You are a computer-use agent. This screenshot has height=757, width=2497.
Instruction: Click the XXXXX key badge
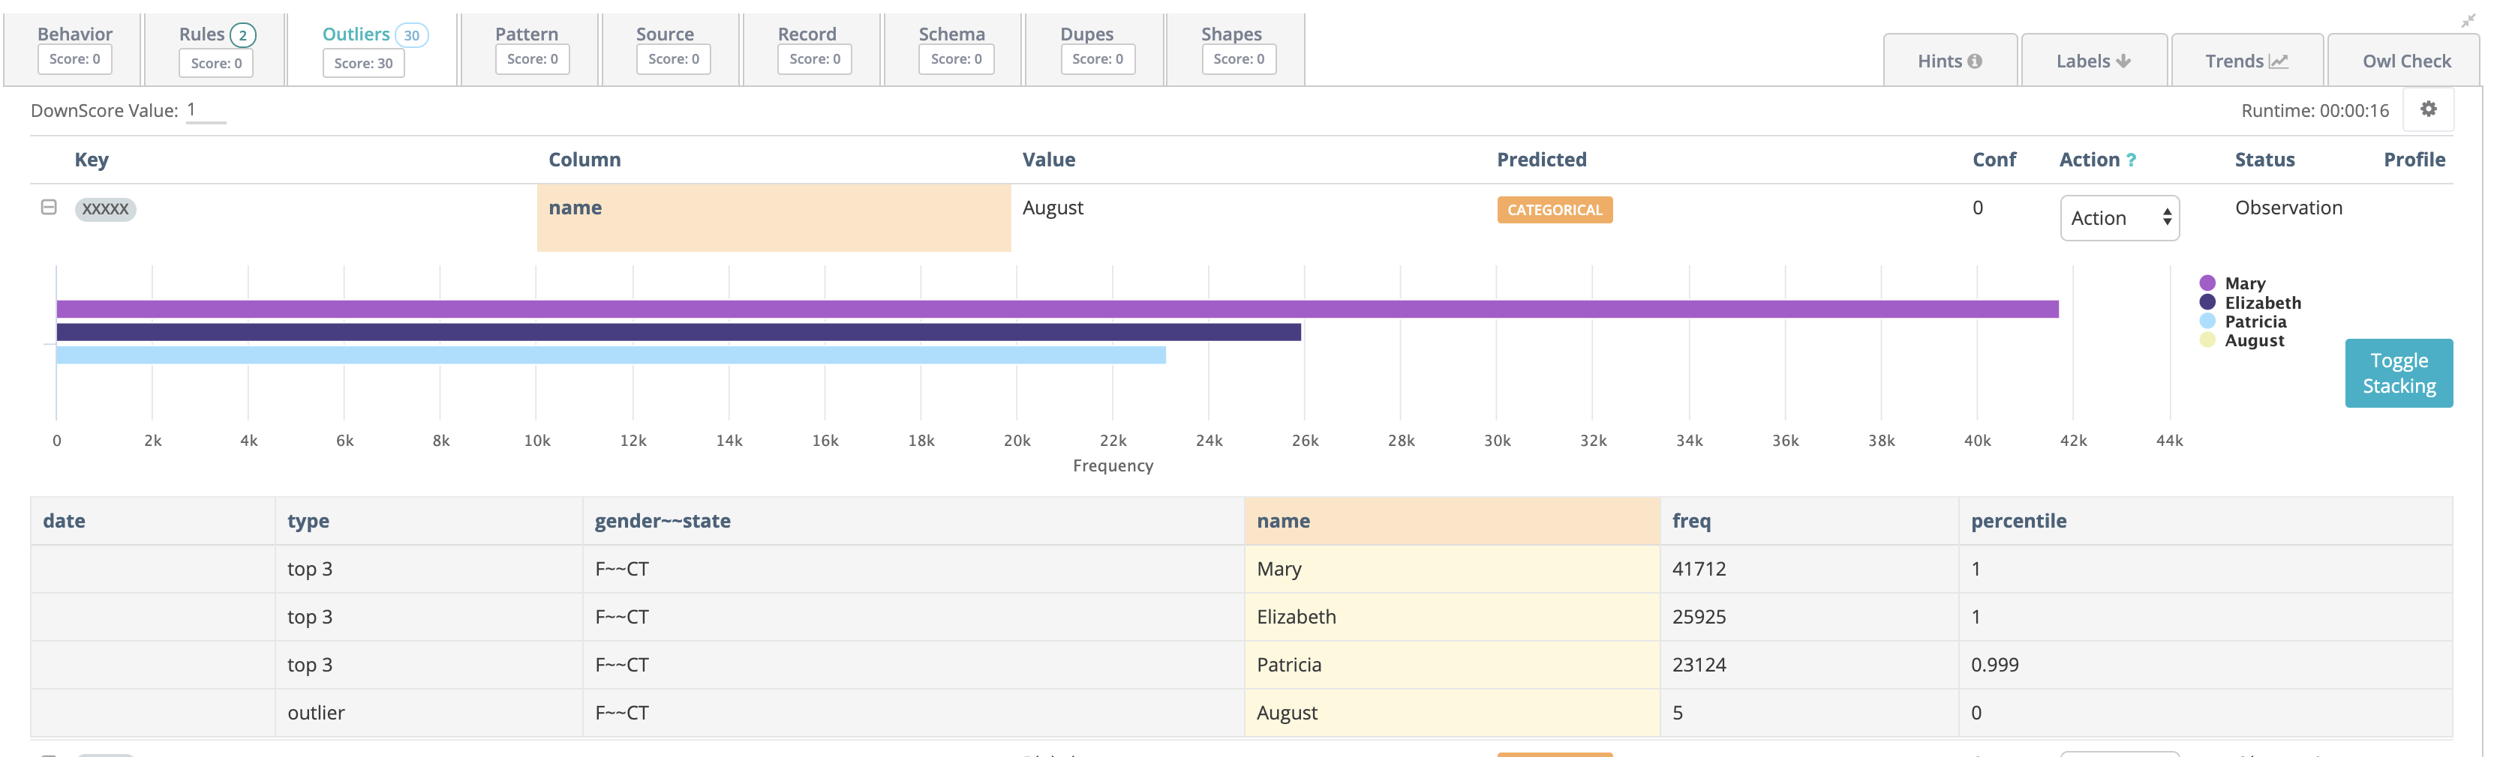105,209
